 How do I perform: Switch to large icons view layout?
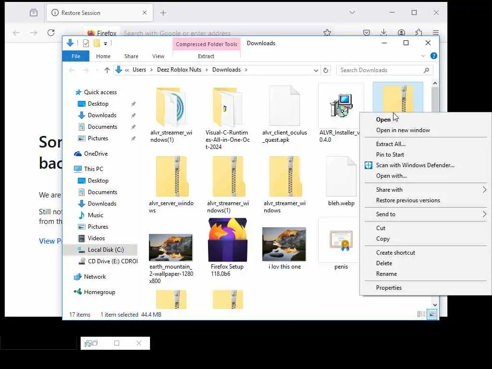point(432,314)
